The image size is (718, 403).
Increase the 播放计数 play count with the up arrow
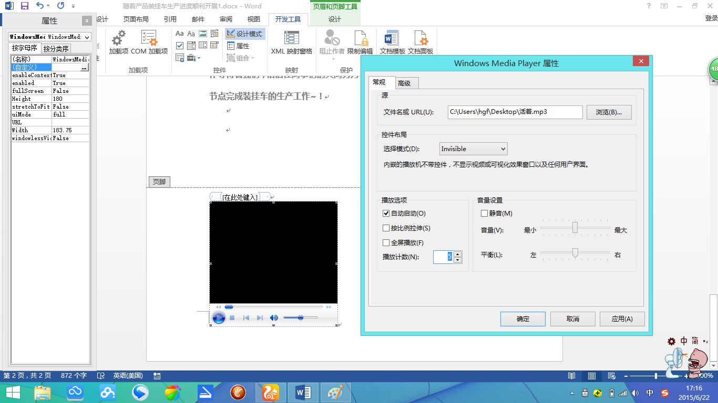coord(457,254)
